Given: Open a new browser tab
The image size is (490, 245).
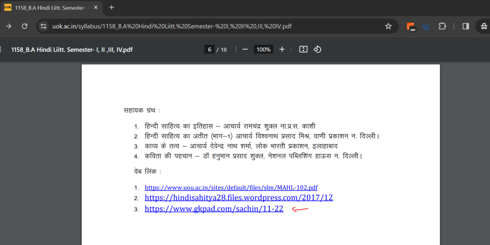Looking at the screenshot, I should coord(111,8).
